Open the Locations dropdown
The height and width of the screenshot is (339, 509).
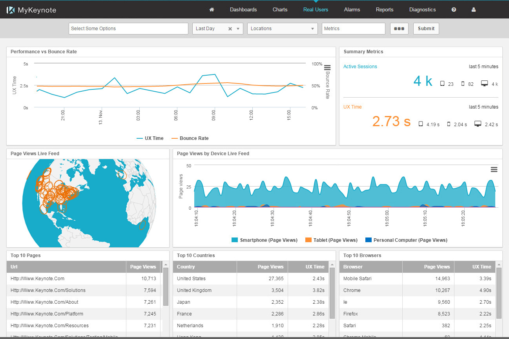click(282, 29)
